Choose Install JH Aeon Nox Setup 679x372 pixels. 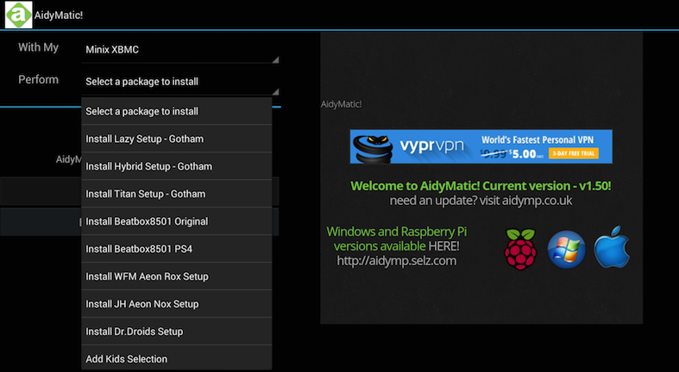point(176,304)
